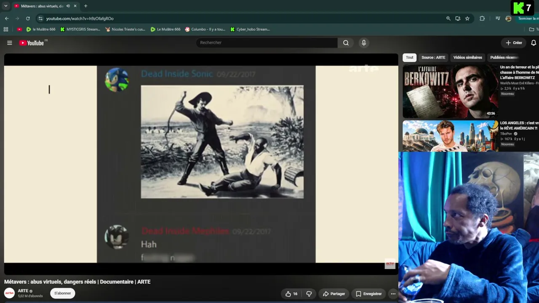This screenshot has width=539, height=303.
Task: Click the video player to pause
Action: [201, 164]
